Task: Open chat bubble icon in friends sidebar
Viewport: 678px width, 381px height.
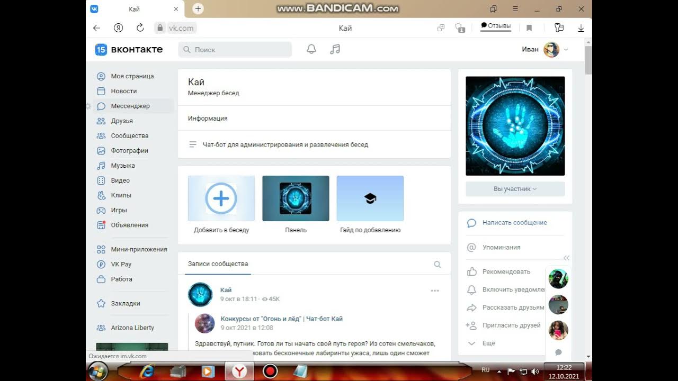Action: [x=558, y=352]
